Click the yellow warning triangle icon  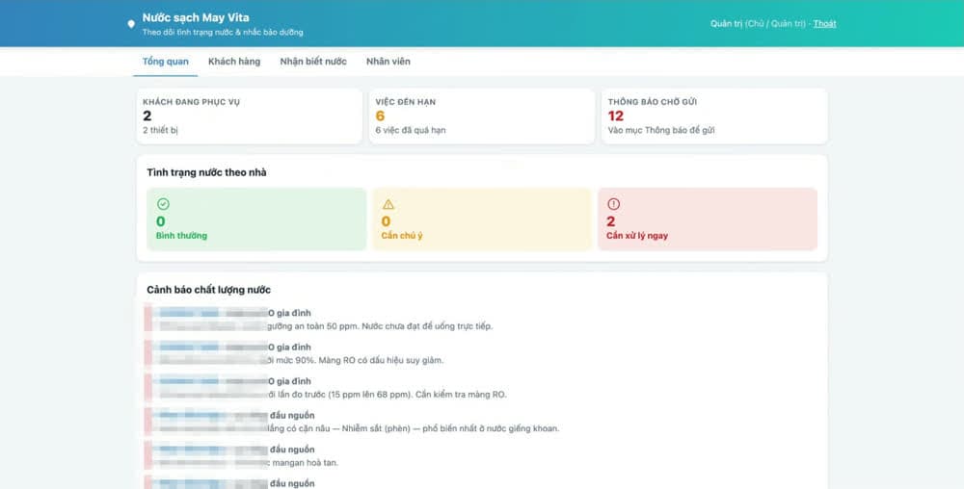(x=388, y=204)
